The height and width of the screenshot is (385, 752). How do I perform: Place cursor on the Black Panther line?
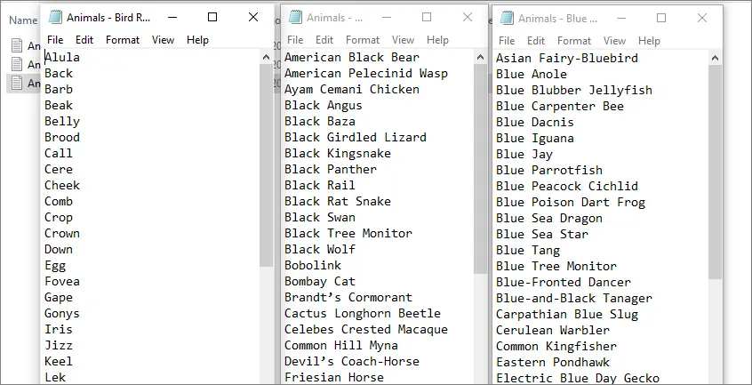click(331, 169)
